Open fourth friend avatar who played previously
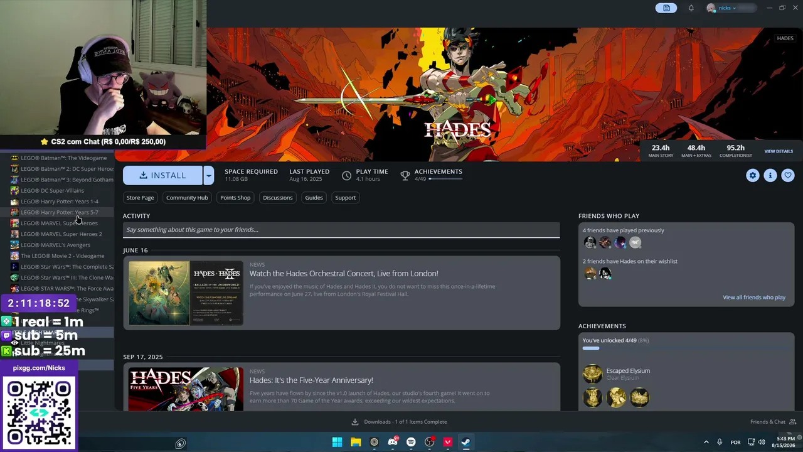 click(635, 242)
